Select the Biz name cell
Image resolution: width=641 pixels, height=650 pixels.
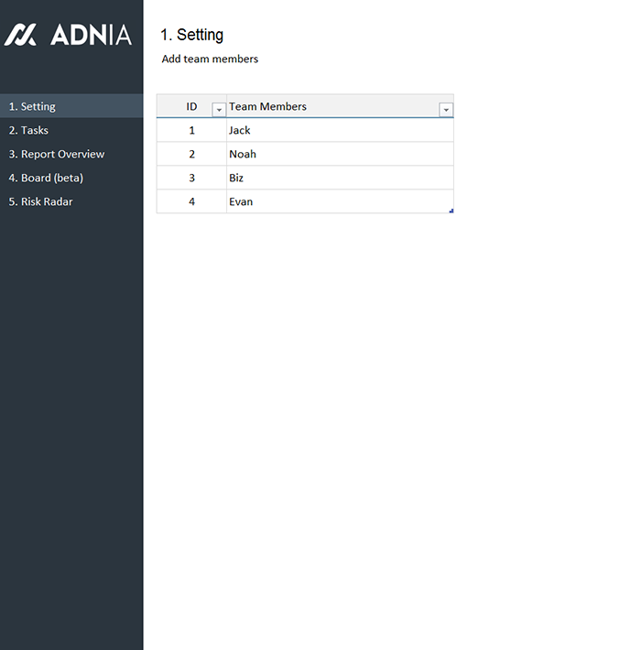tap(339, 178)
